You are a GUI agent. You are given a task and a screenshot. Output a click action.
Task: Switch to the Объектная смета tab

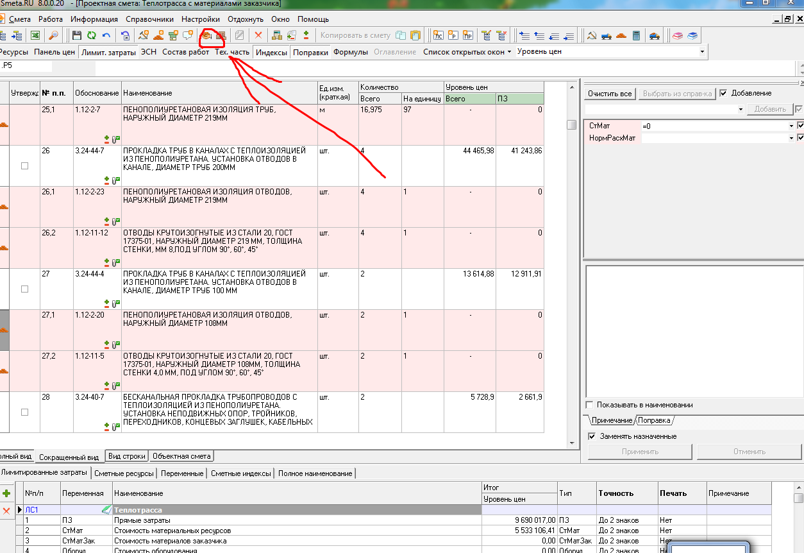(182, 456)
